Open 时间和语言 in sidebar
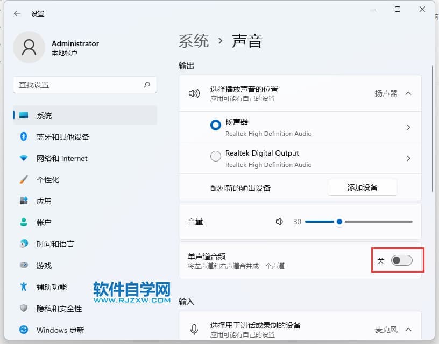 click(x=55, y=244)
